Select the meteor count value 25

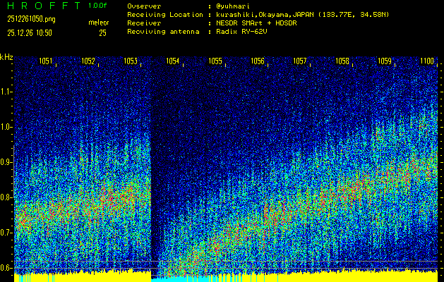click(x=102, y=33)
